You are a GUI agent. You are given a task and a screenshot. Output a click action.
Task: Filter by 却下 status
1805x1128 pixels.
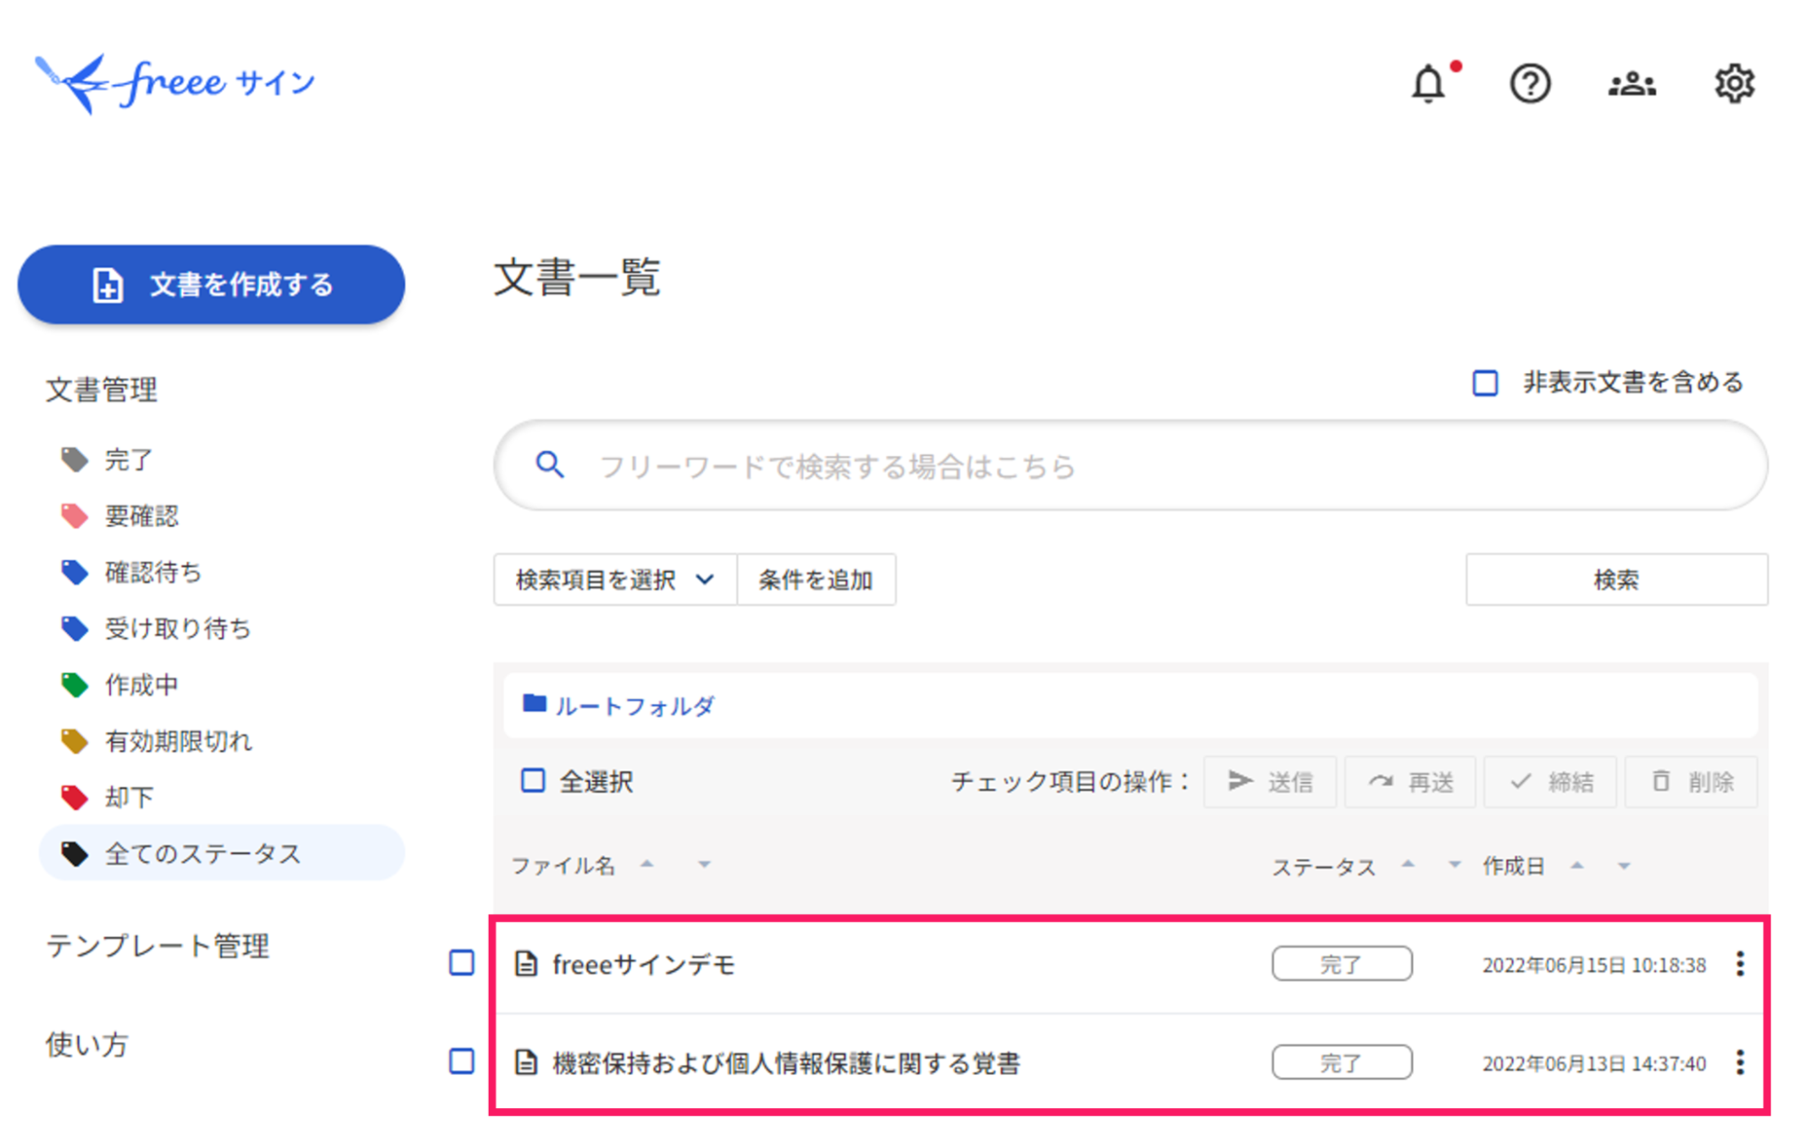[x=129, y=797]
